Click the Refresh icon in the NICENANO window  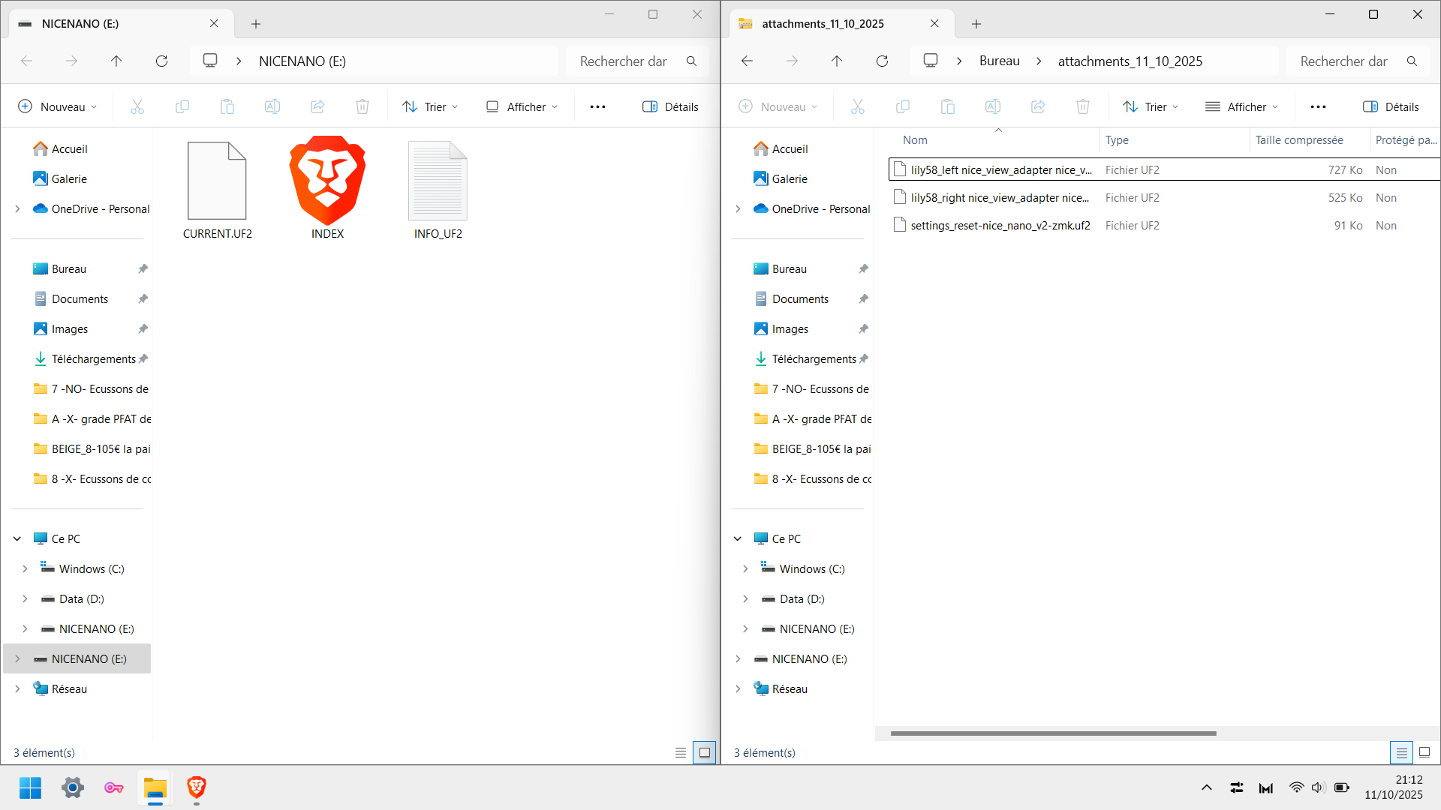click(x=161, y=61)
